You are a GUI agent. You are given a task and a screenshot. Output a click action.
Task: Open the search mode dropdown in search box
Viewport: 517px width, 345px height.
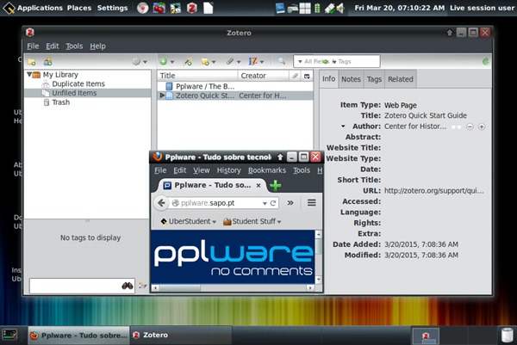(300, 62)
